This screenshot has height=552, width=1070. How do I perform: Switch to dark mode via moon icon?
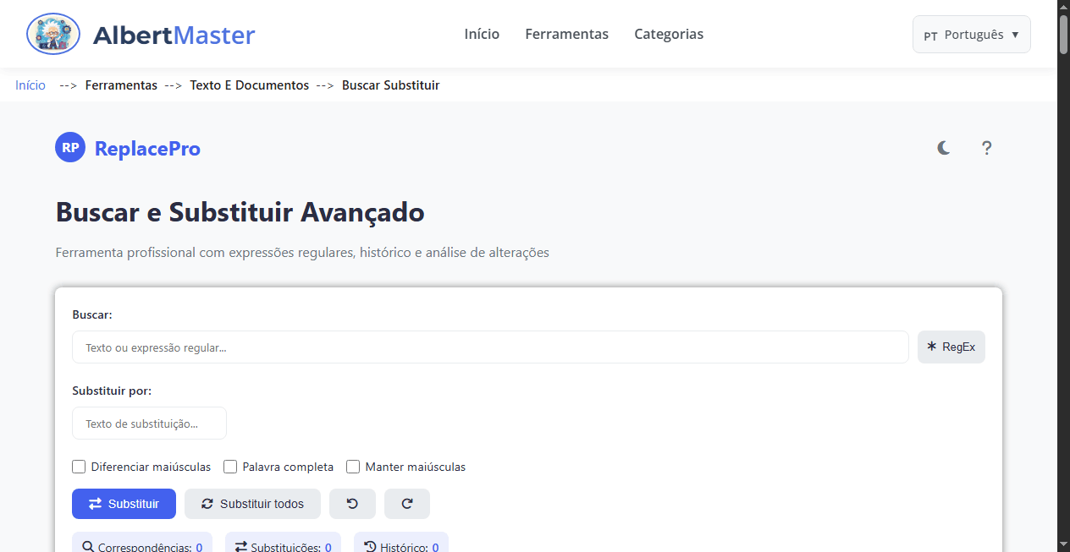click(943, 148)
